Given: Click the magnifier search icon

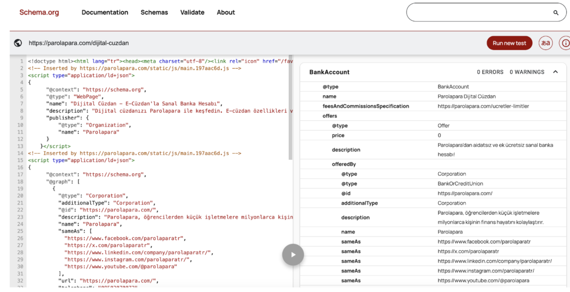Looking at the screenshot, I should tap(556, 13).
